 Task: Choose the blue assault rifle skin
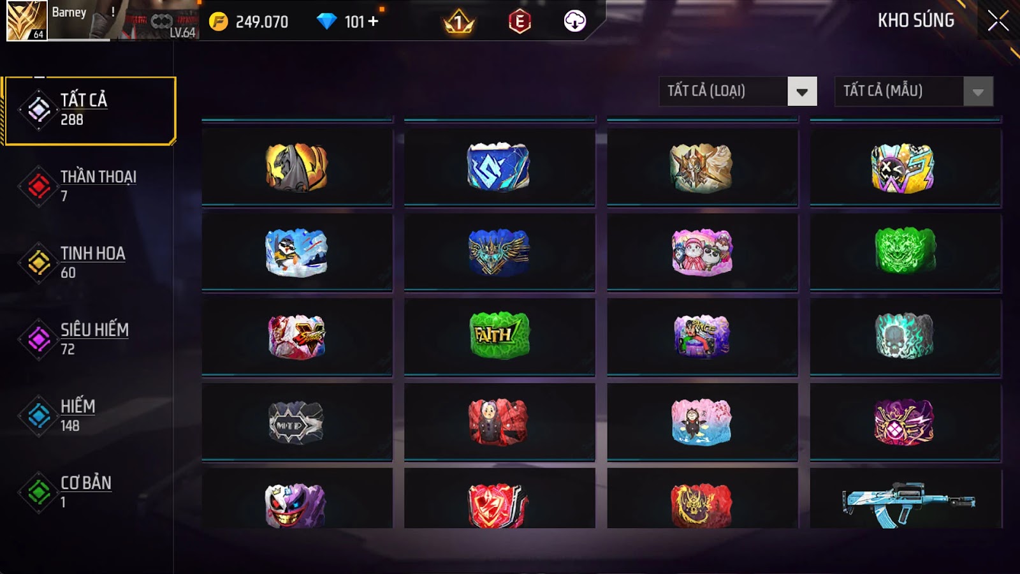point(906,501)
